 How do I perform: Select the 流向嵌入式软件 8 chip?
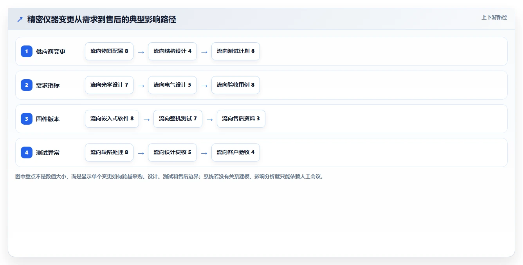pos(112,119)
